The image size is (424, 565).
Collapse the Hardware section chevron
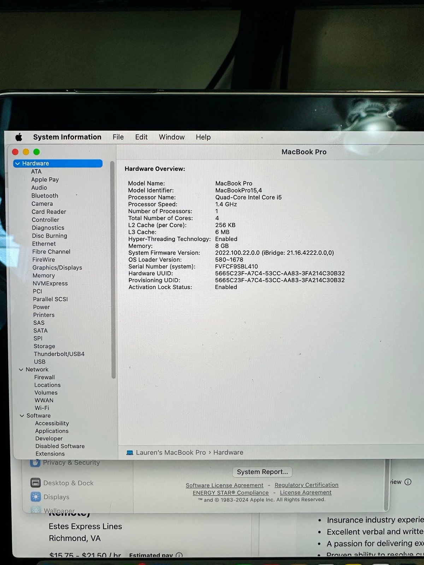(x=18, y=163)
